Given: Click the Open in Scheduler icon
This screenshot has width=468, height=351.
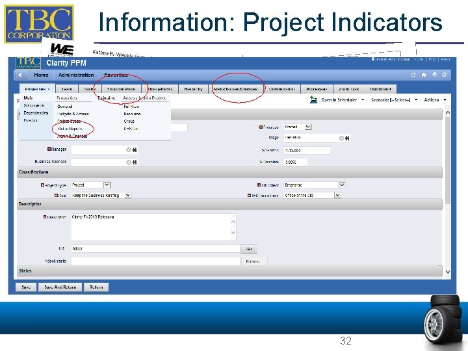Looking at the screenshot, I should (x=313, y=99).
